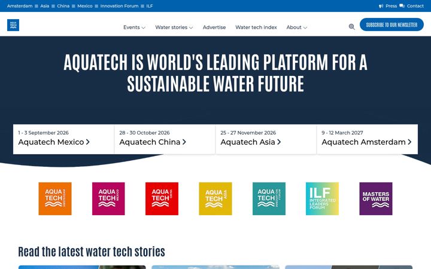431x269 pixels.
Task: Click the '1 - 3 September 2026' date text
Action: [x=43, y=133]
